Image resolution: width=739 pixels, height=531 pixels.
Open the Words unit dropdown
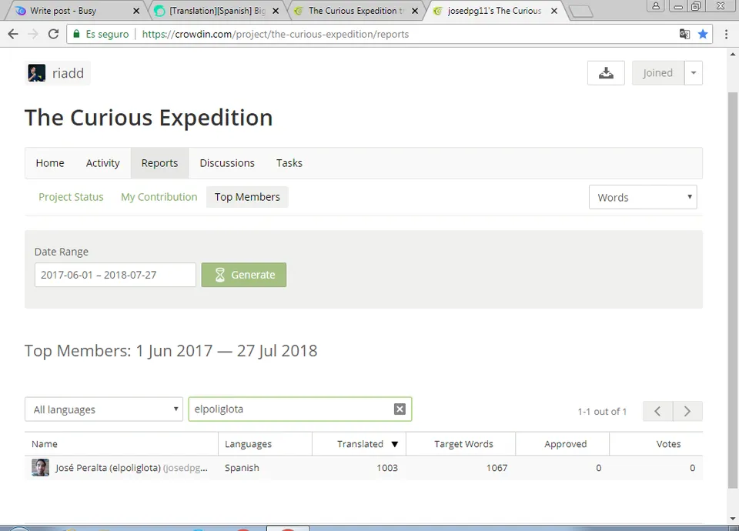643,198
